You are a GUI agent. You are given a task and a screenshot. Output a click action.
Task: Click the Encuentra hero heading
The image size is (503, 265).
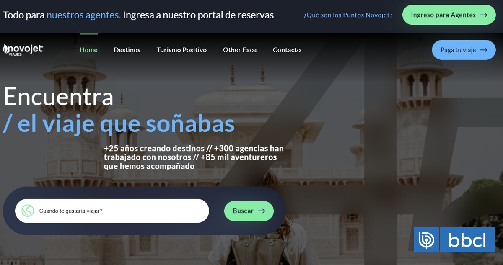click(58, 97)
